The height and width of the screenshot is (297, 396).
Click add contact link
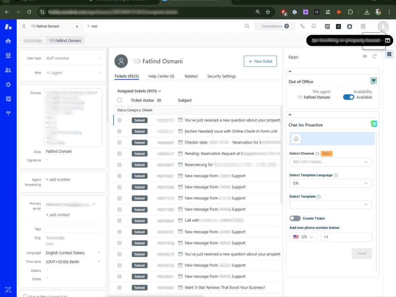[x=58, y=215]
